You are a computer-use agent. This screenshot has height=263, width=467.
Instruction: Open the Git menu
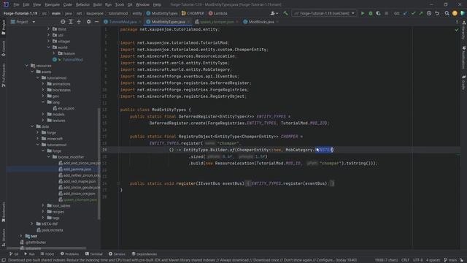click(130, 4)
